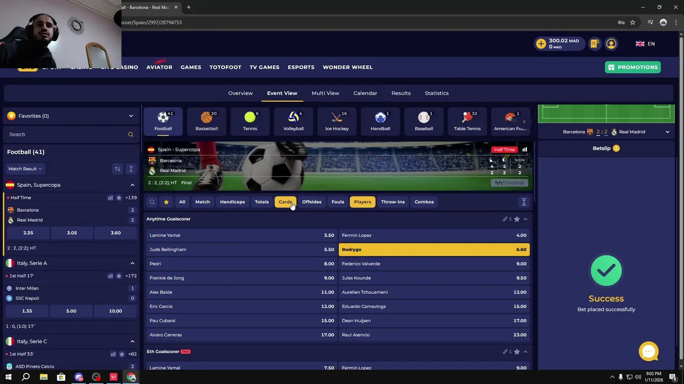Open the Promotions button
Image resolution: width=684 pixels, height=384 pixels.
[x=633, y=67]
